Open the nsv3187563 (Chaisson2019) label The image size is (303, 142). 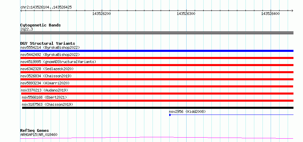47,104
